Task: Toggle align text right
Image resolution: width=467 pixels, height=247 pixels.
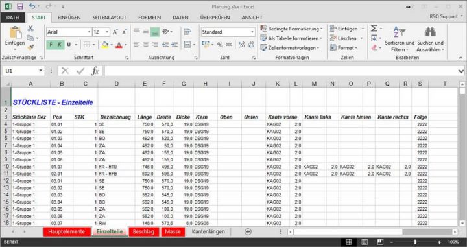Action: [x=155, y=45]
